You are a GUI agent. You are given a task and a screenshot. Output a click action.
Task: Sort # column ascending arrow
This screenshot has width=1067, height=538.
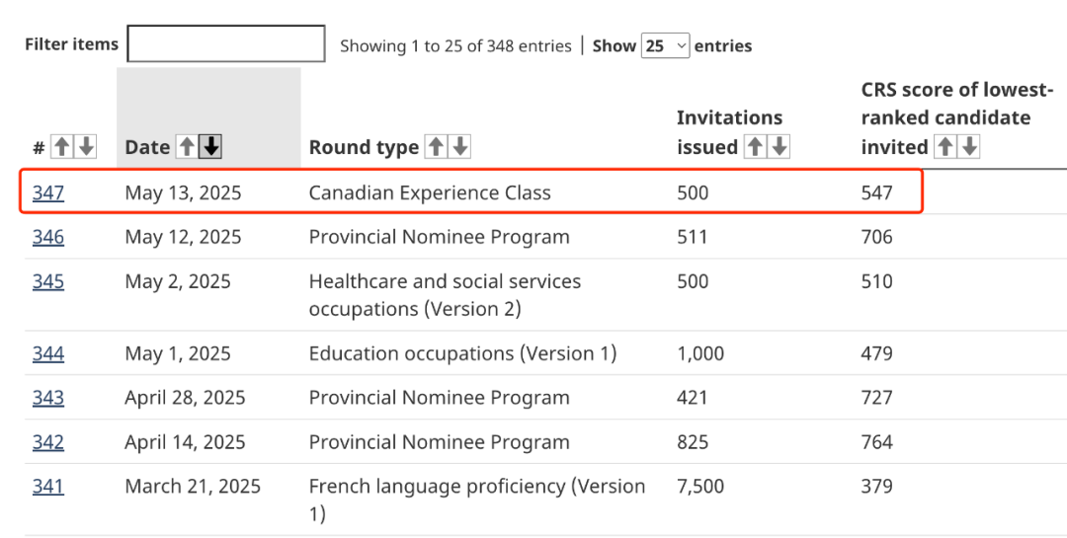tap(62, 147)
